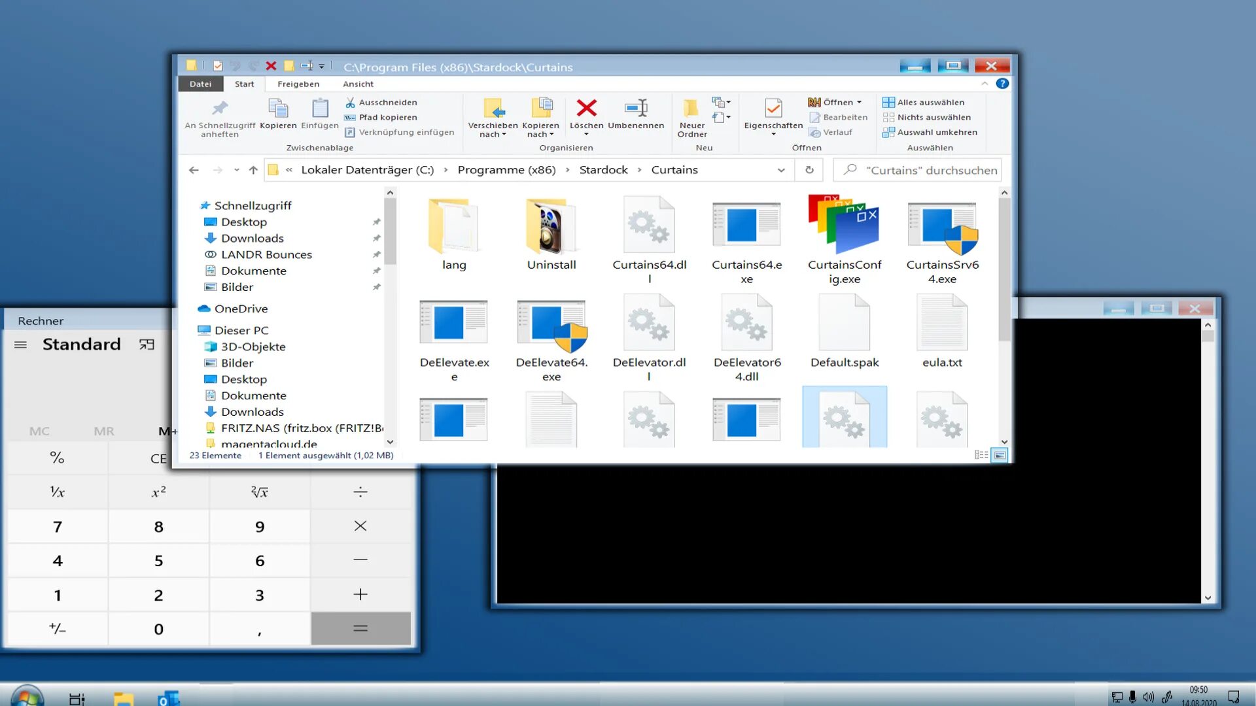Switch to details view in status bar
This screenshot has height=706, width=1256.
[x=981, y=455]
